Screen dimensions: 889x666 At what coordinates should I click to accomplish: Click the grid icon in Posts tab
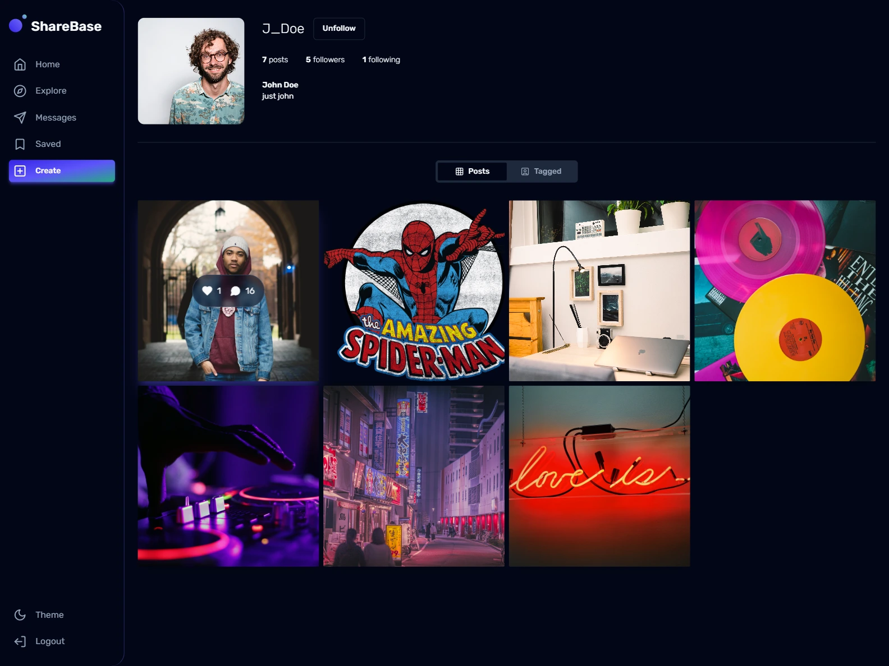(460, 172)
